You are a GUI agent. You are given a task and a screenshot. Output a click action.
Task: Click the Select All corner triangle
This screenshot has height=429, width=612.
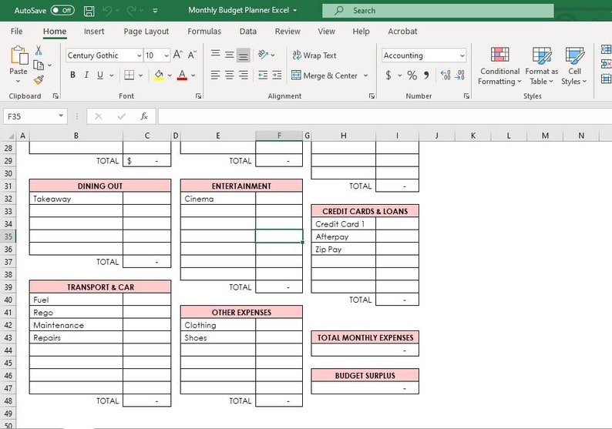[11, 136]
